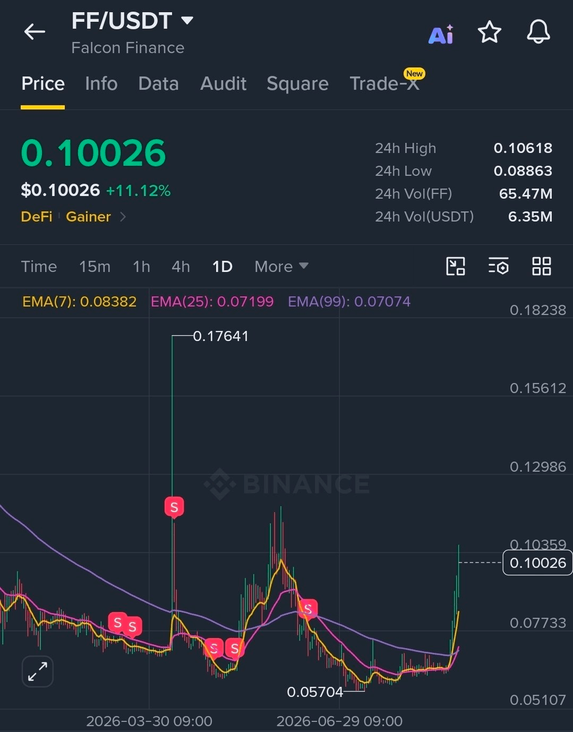The width and height of the screenshot is (573, 732).
Task: Tap the 24h High value 0.10618
Action: (x=523, y=148)
